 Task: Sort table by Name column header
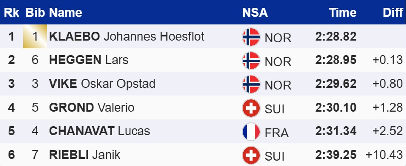[x=66, y=13]
